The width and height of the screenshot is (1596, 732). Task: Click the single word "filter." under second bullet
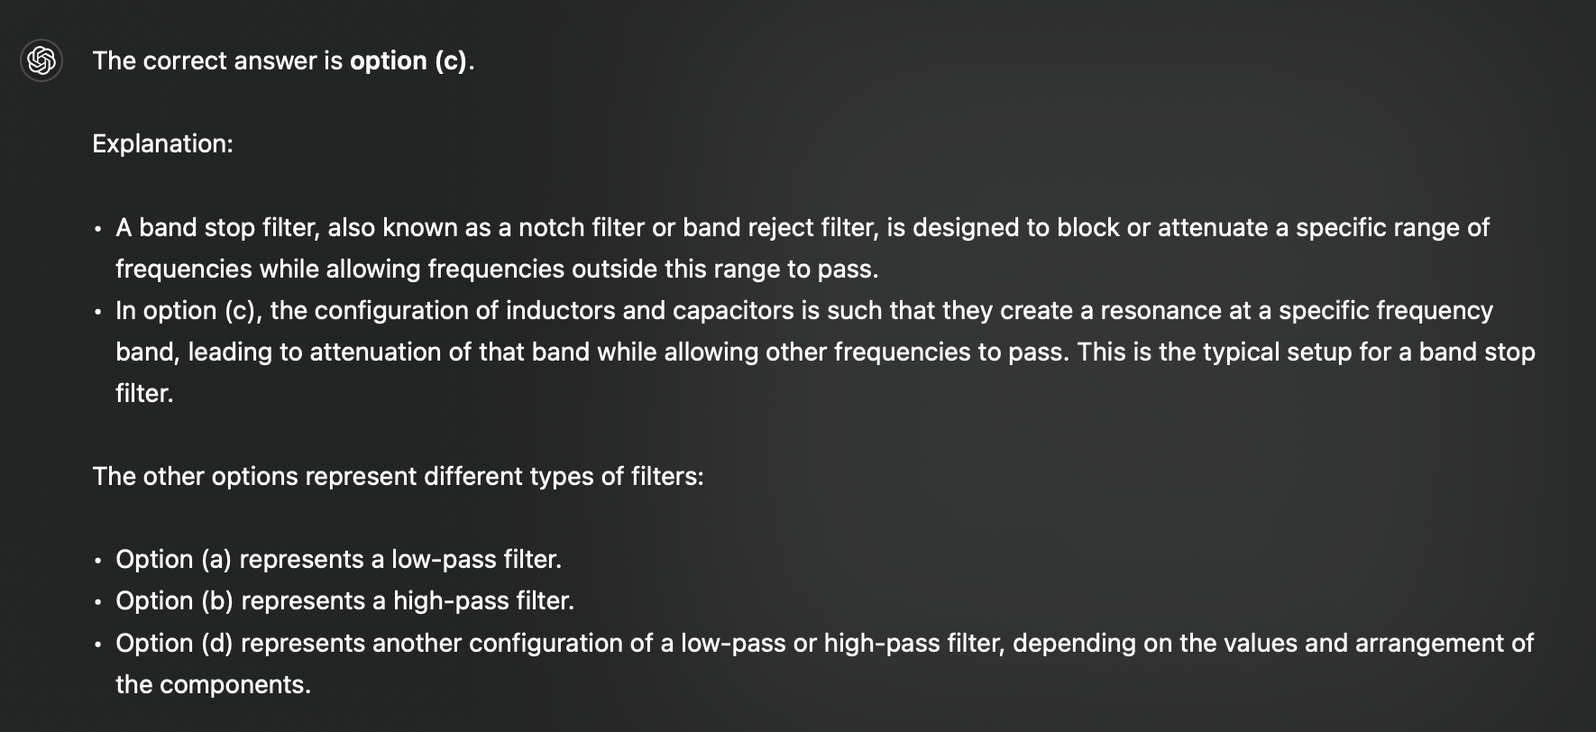(144, 393)
